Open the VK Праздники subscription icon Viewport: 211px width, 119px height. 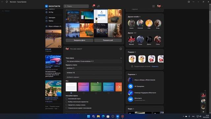[131, 86]
